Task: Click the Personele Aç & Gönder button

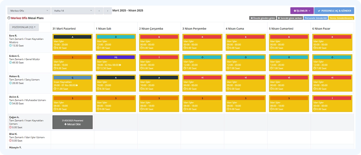Action: (334, 11)
